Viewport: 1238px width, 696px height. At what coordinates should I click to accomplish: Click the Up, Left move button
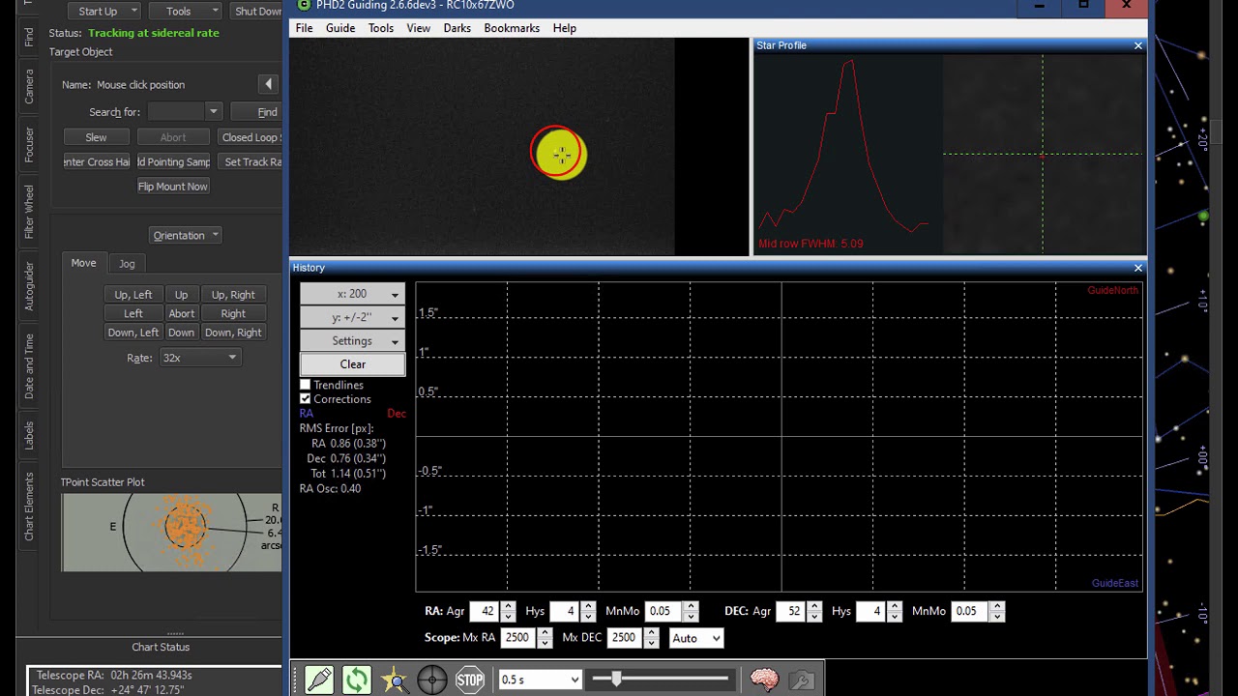[x=133, y=295]
